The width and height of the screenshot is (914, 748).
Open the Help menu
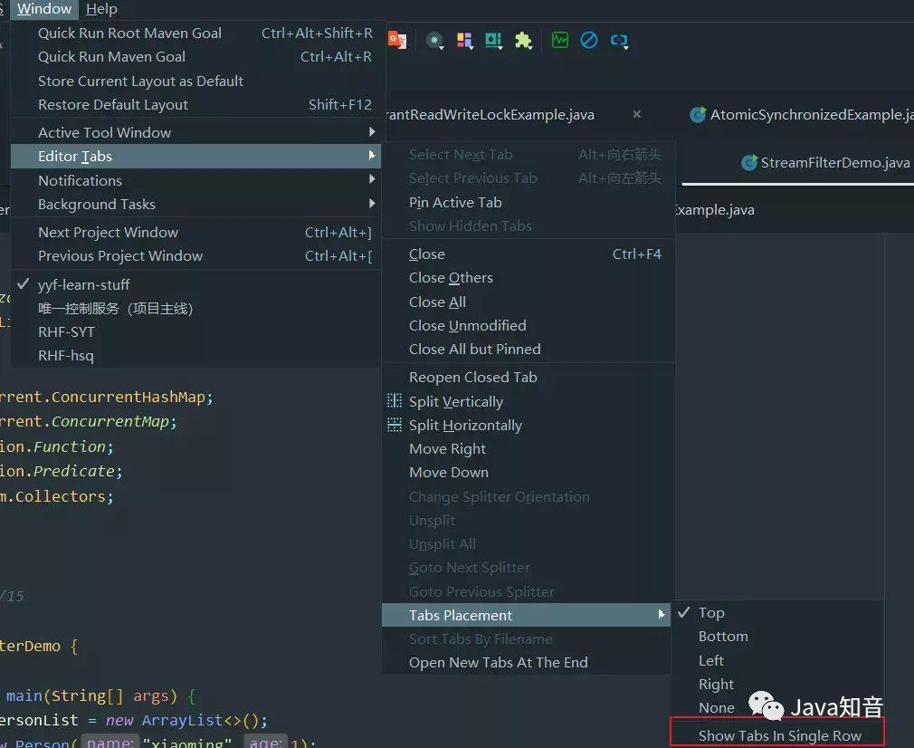click(101, 9)
